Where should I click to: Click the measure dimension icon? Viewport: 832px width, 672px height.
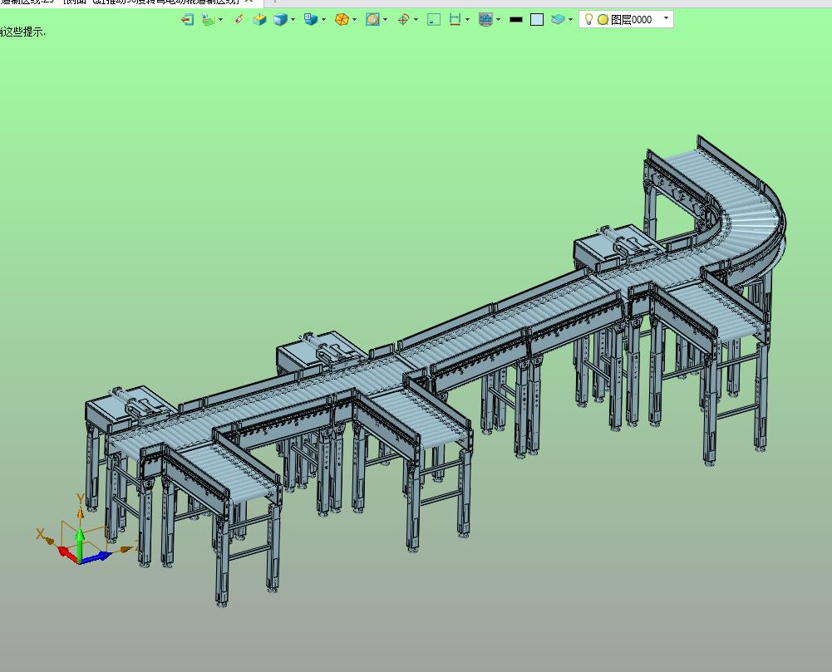coord(455,20)
